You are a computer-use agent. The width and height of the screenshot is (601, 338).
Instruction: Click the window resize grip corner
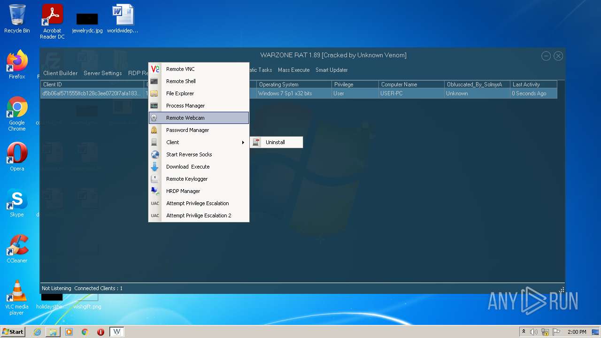point(562,290)
